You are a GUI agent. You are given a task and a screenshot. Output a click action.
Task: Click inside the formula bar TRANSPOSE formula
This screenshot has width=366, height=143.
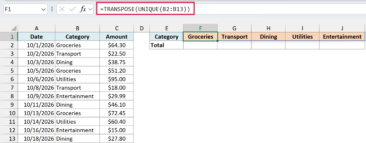click(x=145, y=9)
